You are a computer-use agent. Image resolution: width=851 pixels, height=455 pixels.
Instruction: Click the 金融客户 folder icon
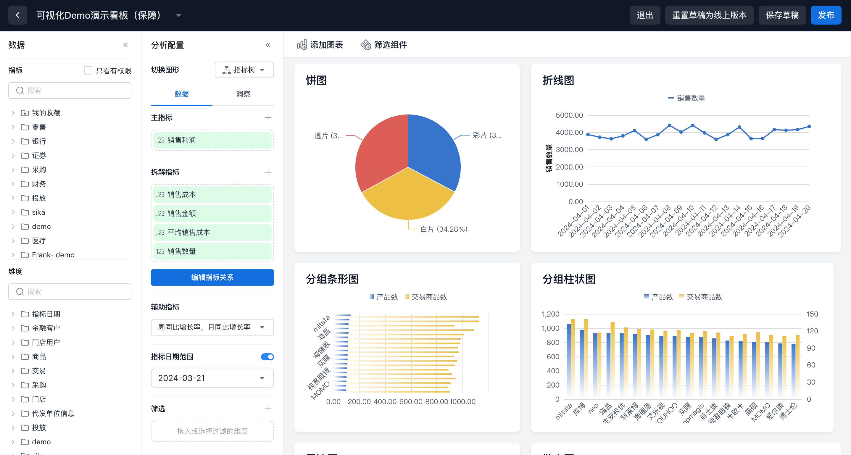click(x=25, y=328)
